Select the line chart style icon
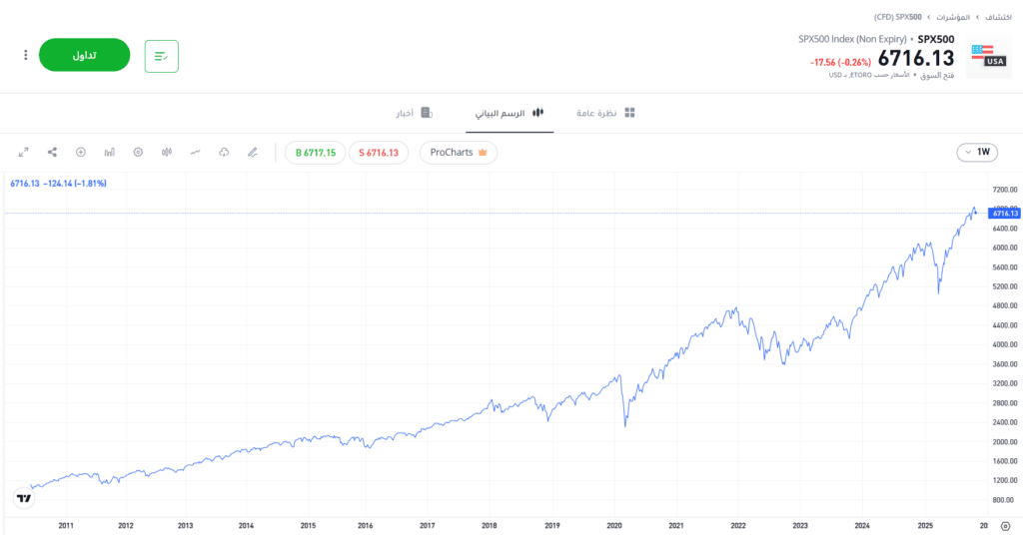 [x=196, y=153]
